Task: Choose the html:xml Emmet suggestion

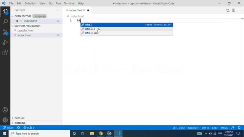Action: pyautogui.click(x=127, y=33)
